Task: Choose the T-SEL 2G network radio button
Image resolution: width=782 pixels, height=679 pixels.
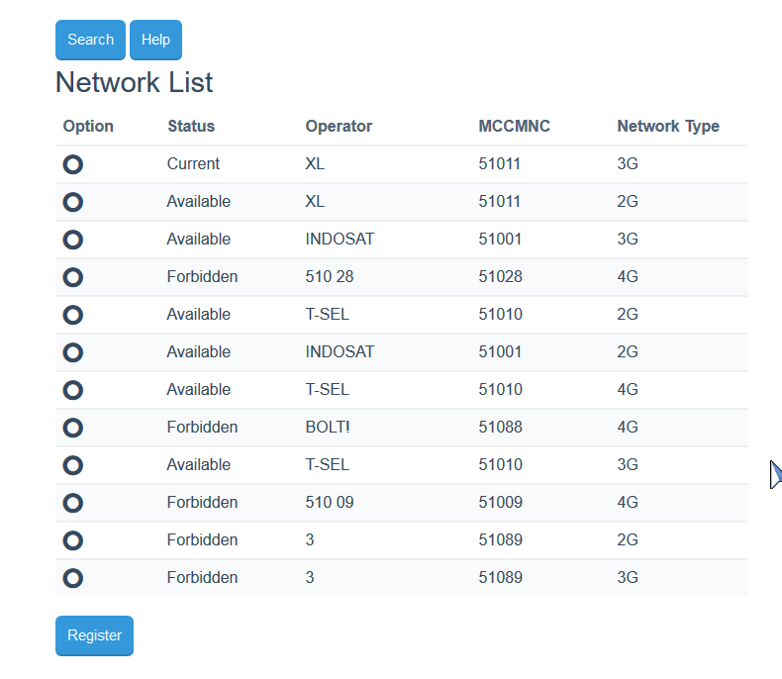Action: [x=72, y=315]
